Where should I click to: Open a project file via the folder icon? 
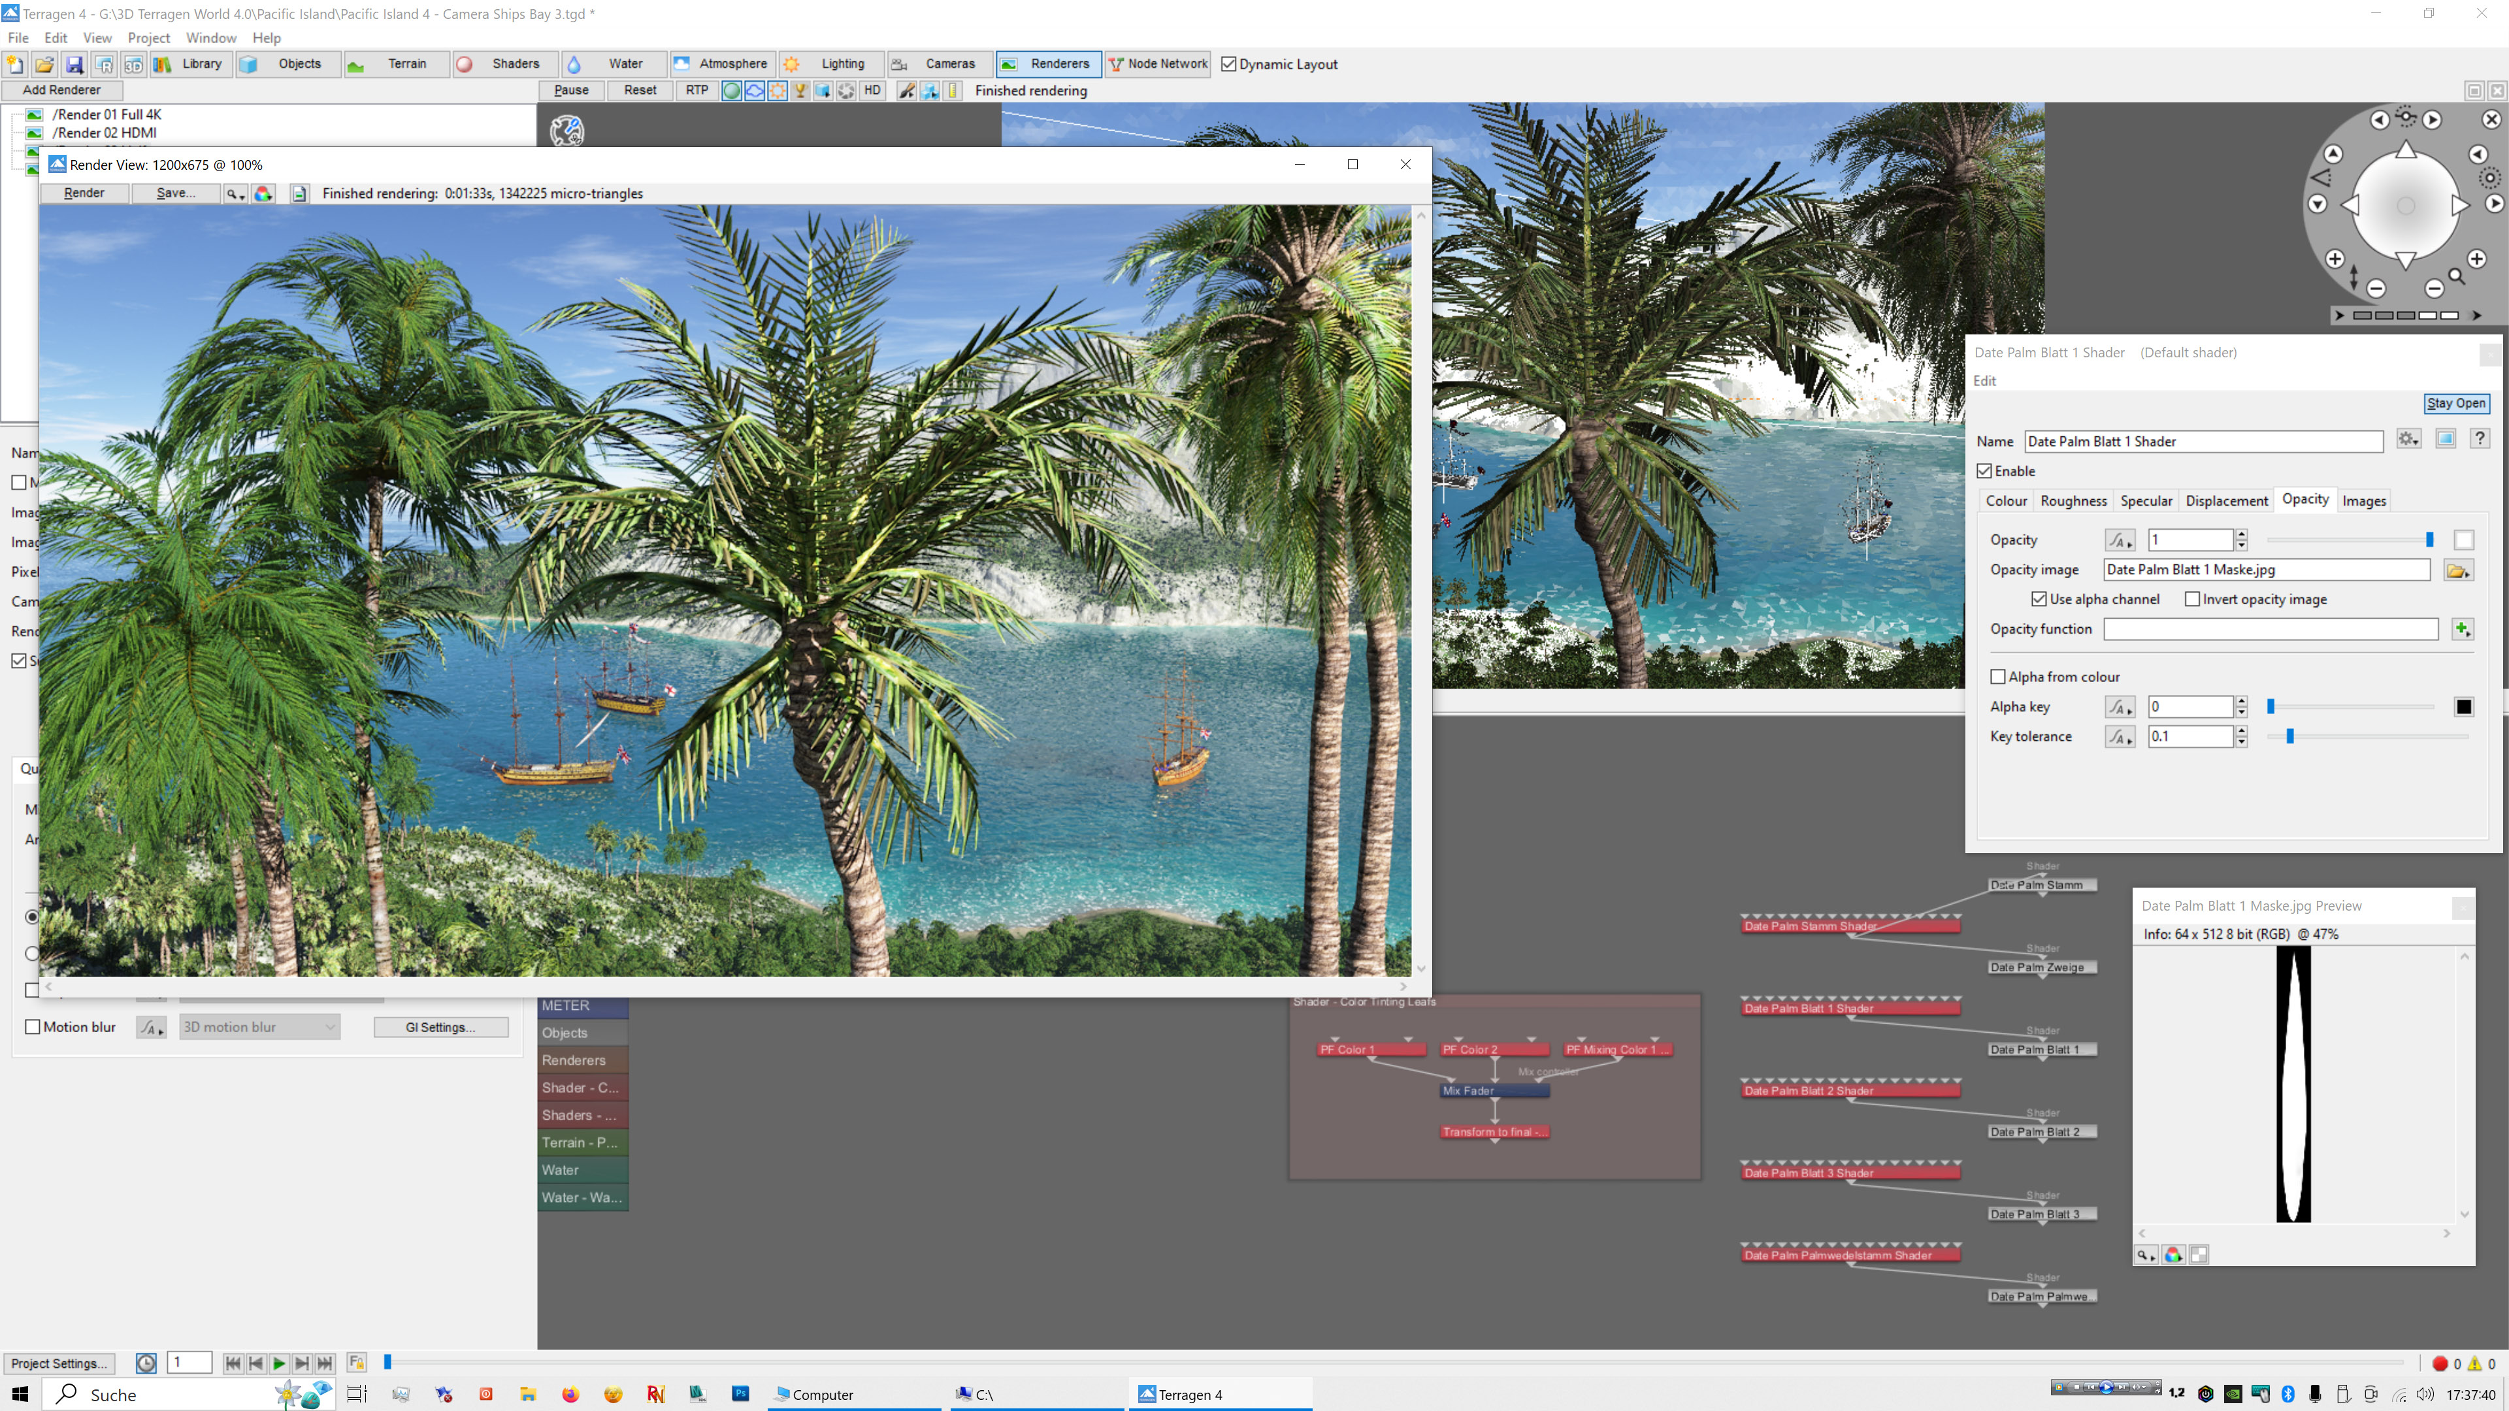(44, 64)
